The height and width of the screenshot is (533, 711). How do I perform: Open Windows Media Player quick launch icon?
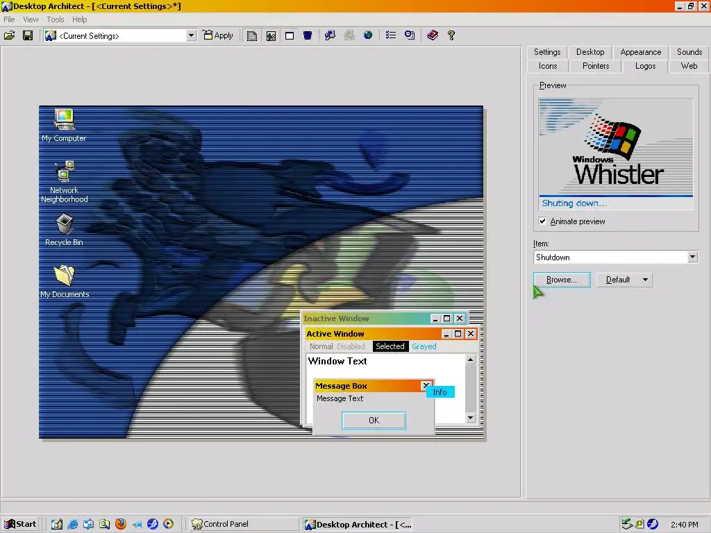pos(168,524)
